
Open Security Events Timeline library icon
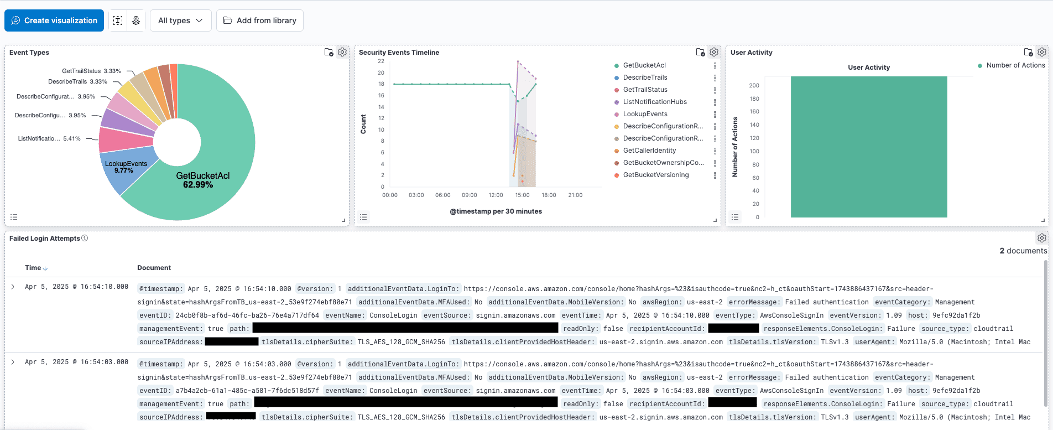point(700,52)
